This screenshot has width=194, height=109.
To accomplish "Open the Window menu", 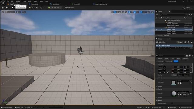I will click(x=18, y=1).
